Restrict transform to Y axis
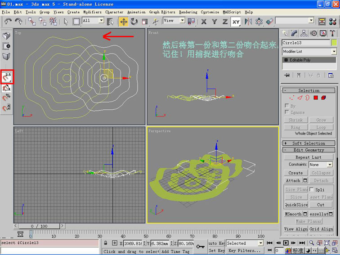 (x=215, y=22)
